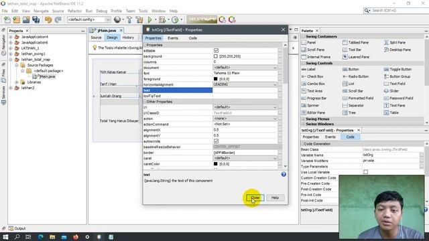Toggle Use Local Variable checkbox
Viewport: 429px width, 241px height.
(365, 172)
